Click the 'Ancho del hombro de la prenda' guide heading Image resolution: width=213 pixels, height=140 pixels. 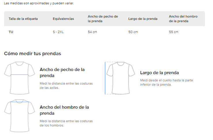[x=64, y=110]
